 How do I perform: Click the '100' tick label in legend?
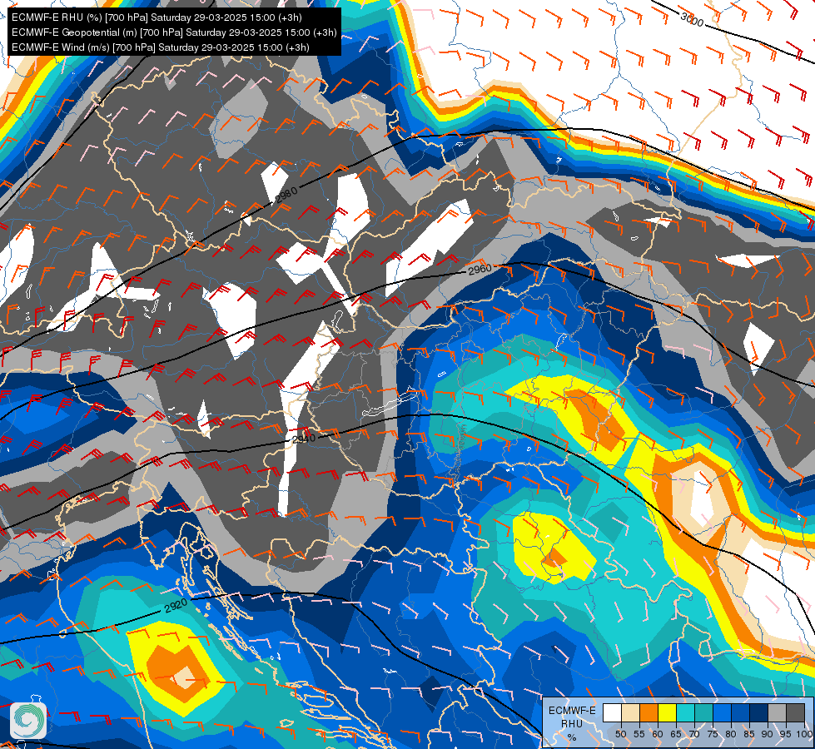click(x=804, y=734)
